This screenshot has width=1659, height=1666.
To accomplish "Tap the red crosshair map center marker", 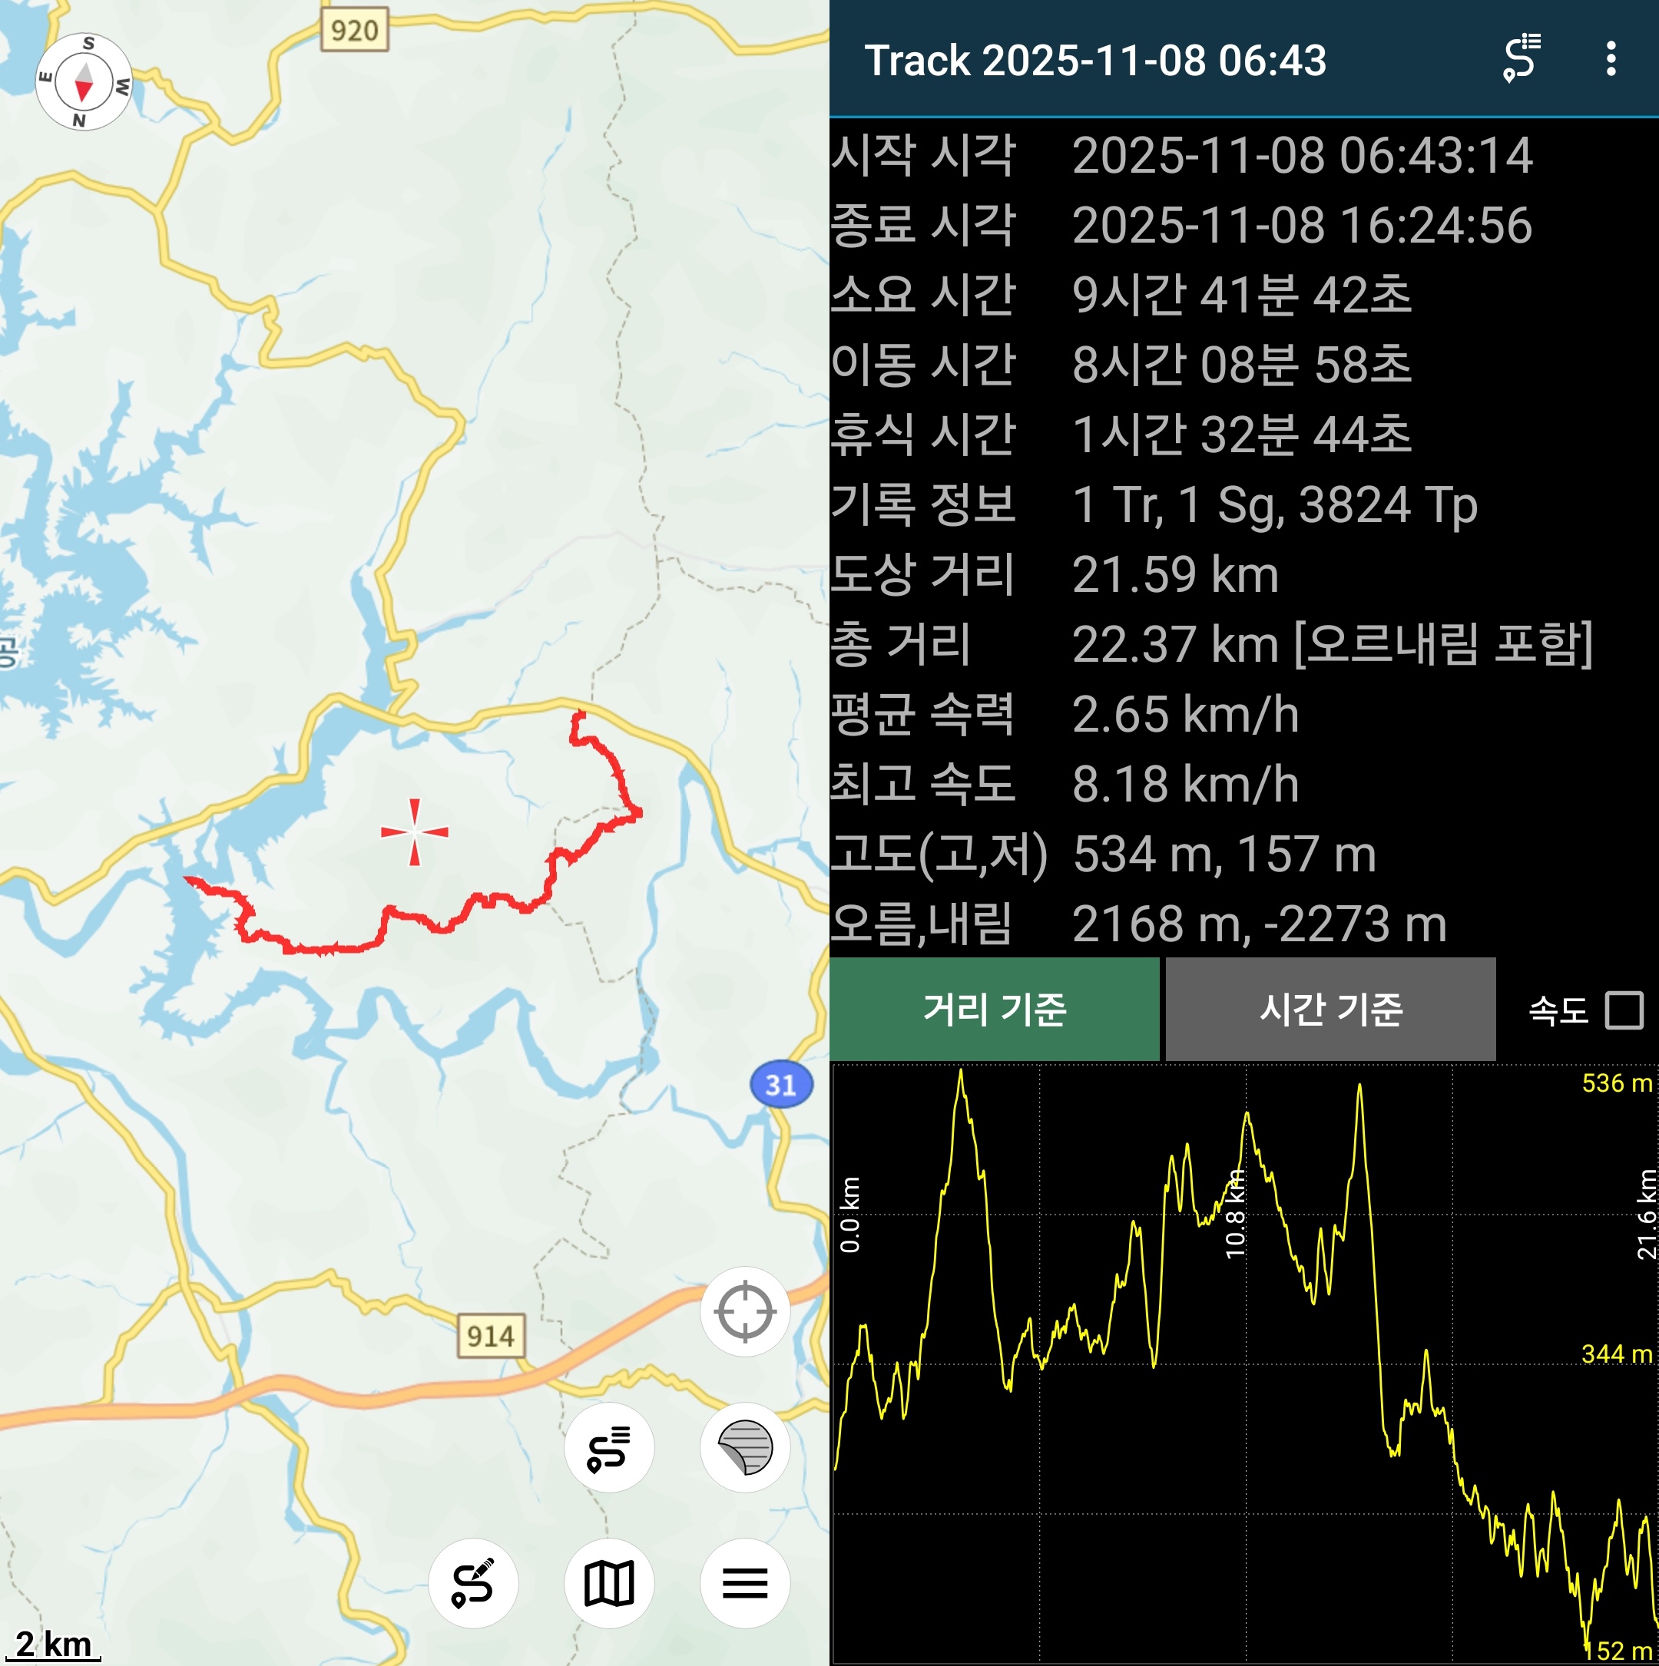I will (x=415, y=832).
